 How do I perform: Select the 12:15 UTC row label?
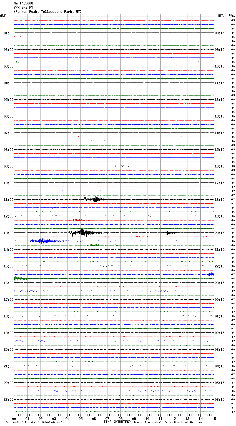pos(220,100)
